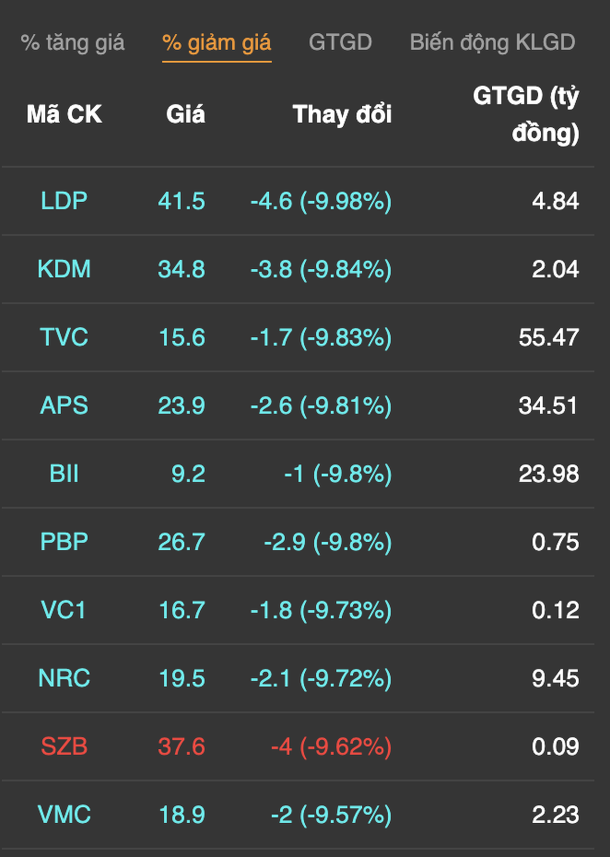This screenshot has width=610, height=857.
Task: Switch to the % tăng giá tab
Action: (72, 43)
